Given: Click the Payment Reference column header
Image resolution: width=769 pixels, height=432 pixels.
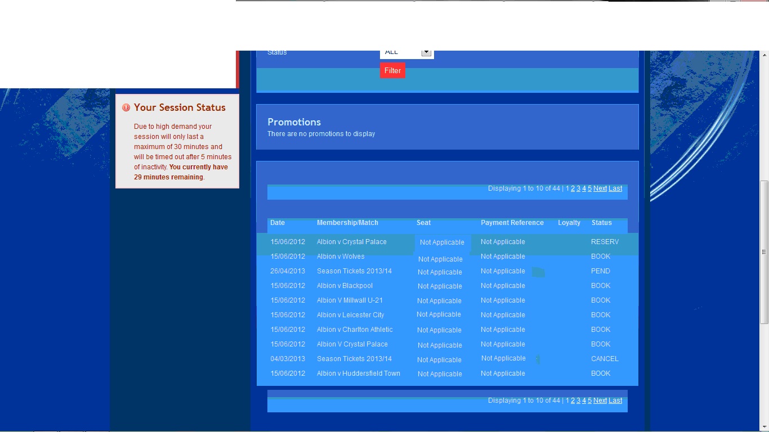Looking at the screenshot, I should (512, 223).
